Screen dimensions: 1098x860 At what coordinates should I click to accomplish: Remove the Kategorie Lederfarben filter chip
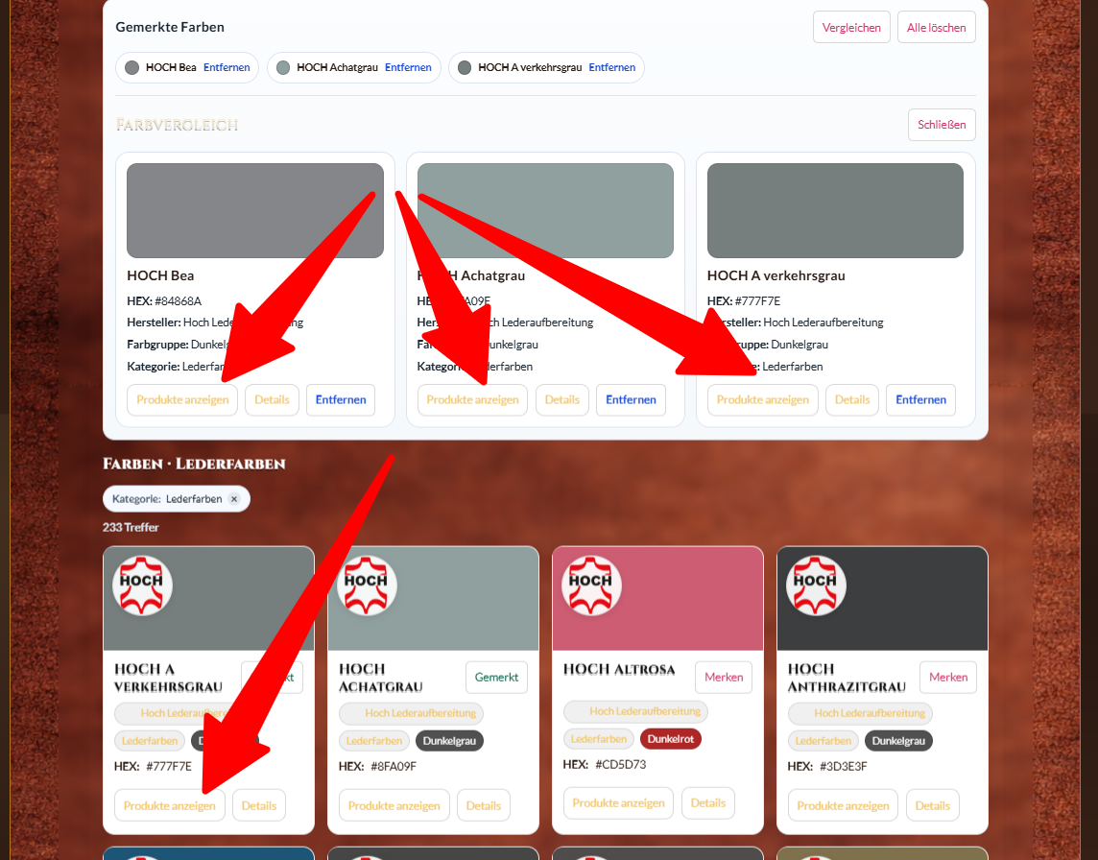point(234,499)
